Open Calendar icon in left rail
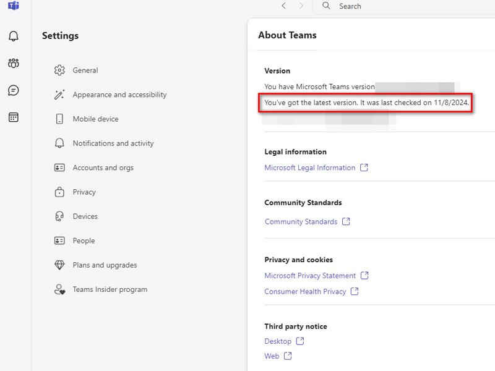The image size is (495, 371). pyautogui.click(x=13, y=117)
